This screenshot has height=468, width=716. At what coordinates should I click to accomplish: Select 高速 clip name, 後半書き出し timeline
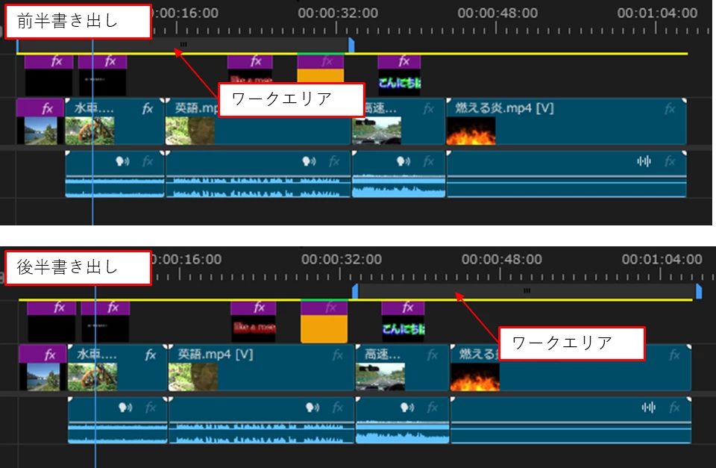point(382,355)
